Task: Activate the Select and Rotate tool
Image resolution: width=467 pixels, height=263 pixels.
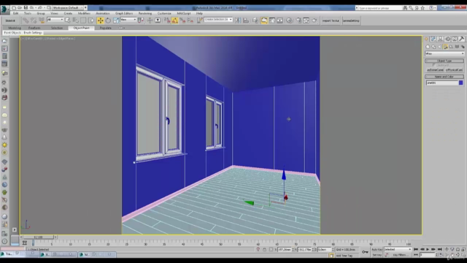Action: coord(108,20)
